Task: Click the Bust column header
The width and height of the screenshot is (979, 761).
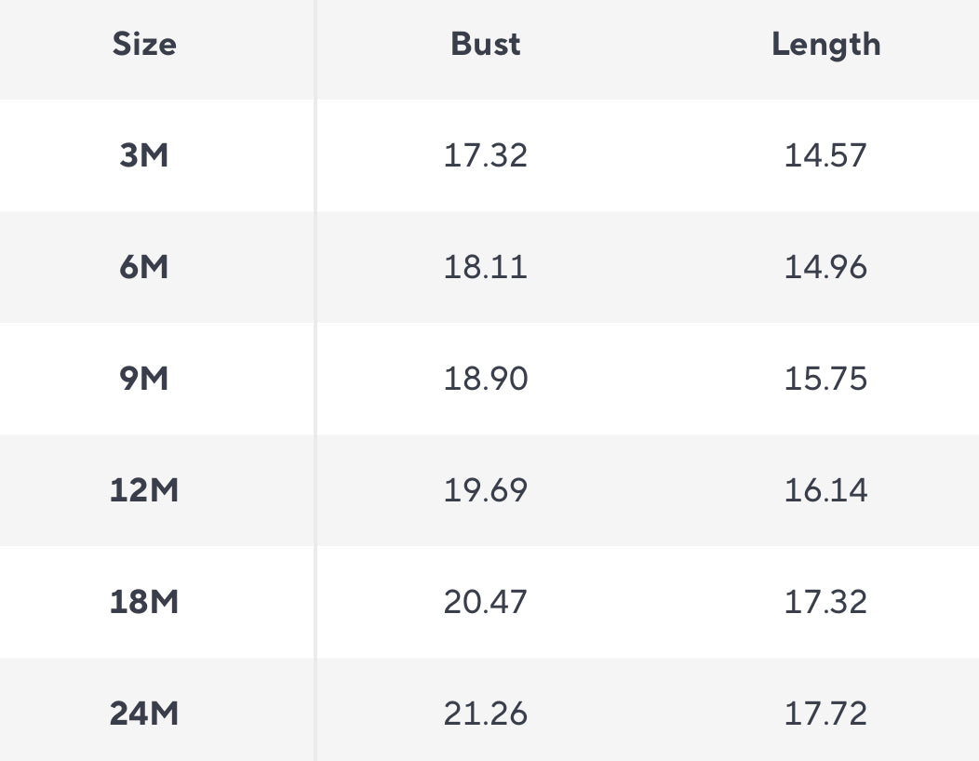Action: [485, 45]
